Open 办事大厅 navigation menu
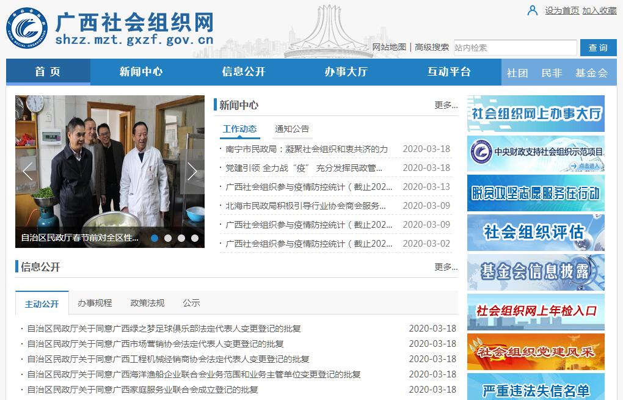The image size is (623, 400). click(346, 72)
